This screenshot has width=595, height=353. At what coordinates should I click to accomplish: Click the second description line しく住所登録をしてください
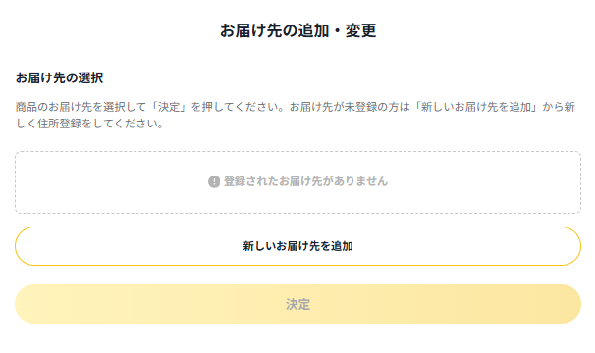point(89,124)
